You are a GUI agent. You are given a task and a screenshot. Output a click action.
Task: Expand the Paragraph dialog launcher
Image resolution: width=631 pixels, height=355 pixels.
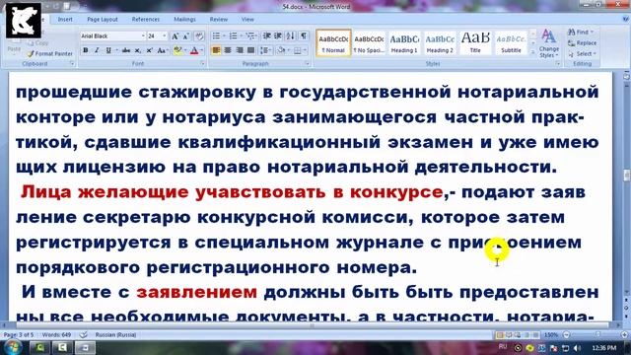307,63
